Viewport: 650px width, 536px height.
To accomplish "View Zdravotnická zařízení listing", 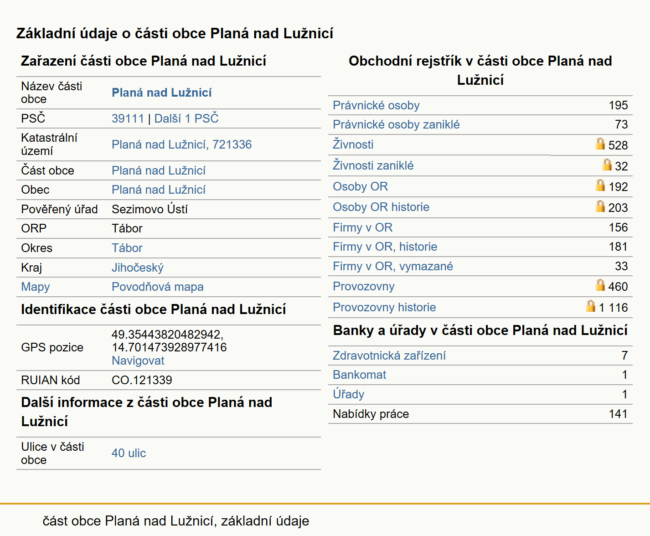I will point(389,356).
